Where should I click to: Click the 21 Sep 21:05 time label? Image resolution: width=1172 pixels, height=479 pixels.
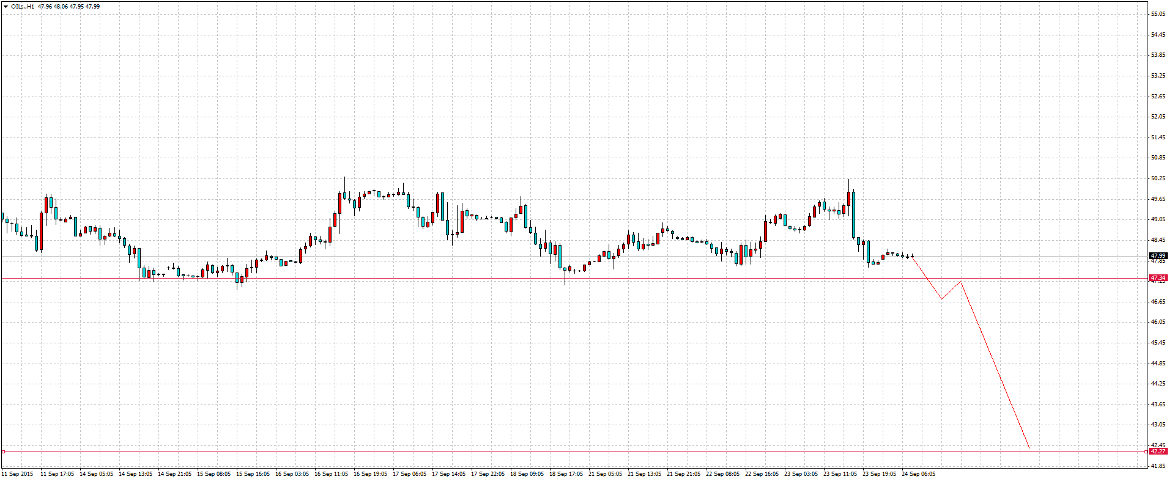tap(683, 474)
